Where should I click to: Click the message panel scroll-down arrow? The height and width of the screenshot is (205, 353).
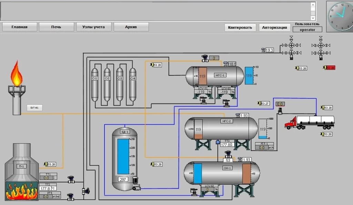313,18
